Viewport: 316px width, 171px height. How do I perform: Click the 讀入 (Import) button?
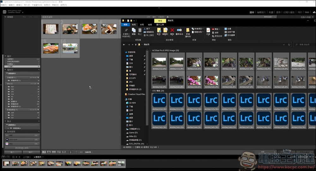[13, 152]
